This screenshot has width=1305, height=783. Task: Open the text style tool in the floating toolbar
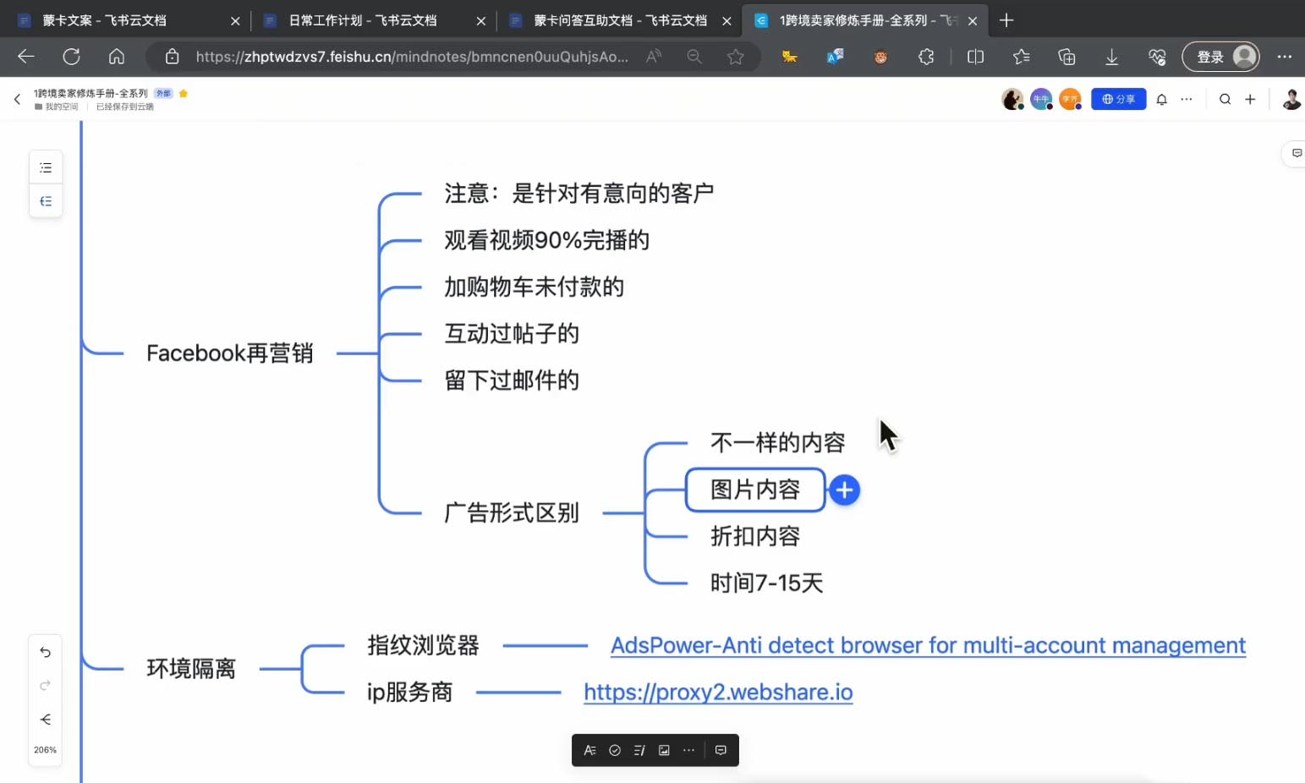(590, 750)
